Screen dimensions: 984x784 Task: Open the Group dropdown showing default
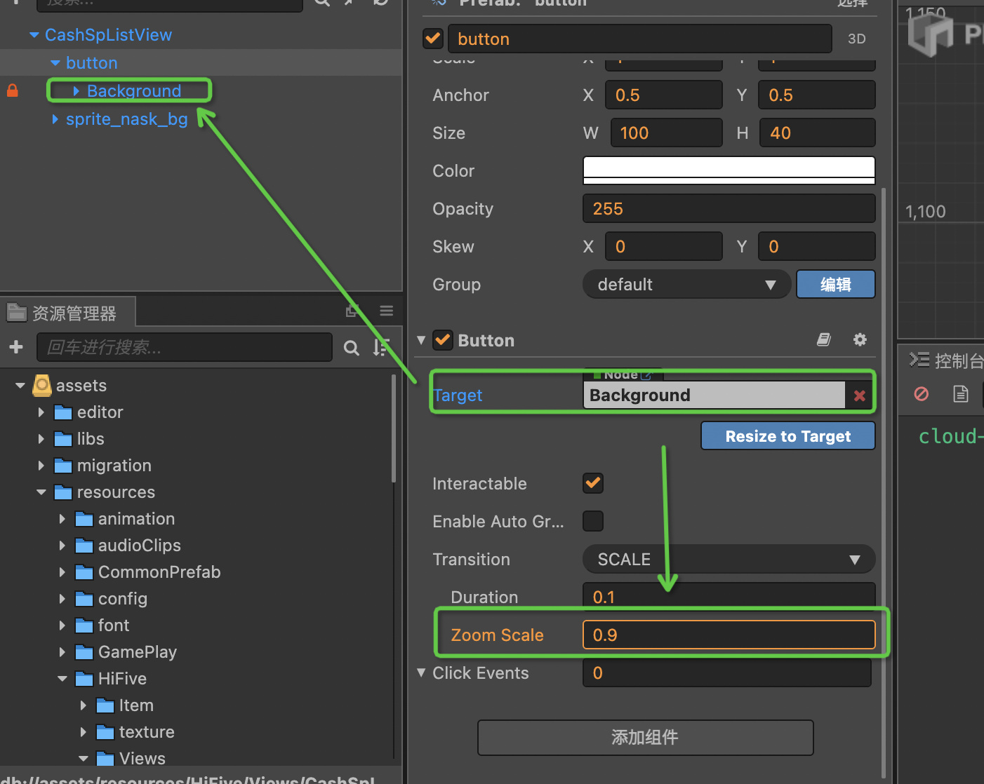coord(686,285)
